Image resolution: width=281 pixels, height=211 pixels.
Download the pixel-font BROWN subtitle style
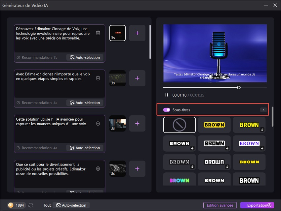(227, 167)
